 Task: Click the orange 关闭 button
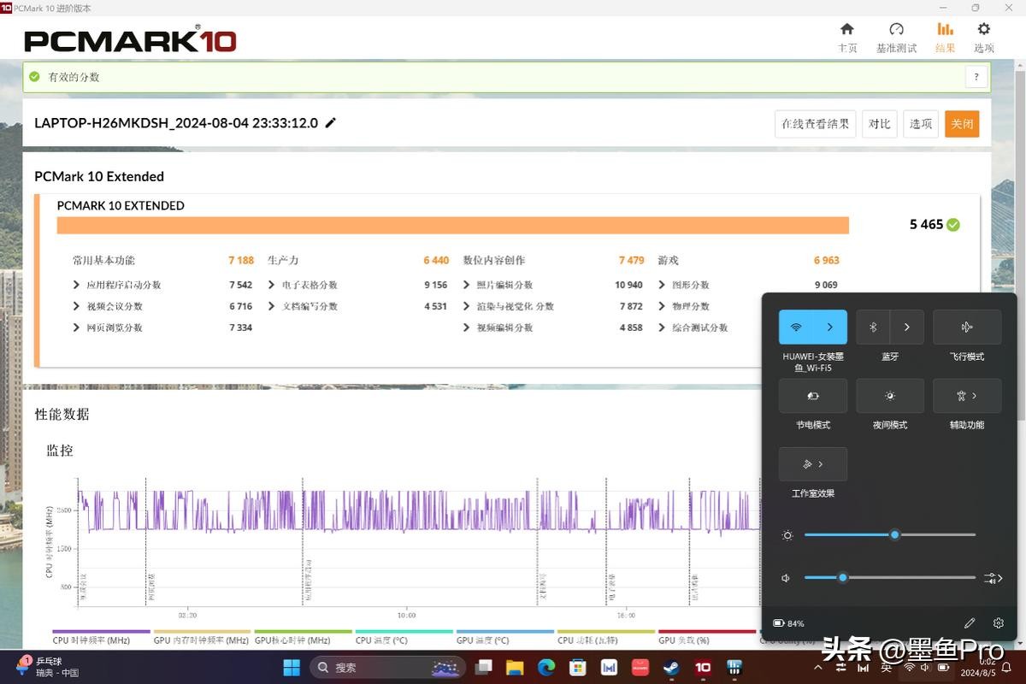pos(962,124)
